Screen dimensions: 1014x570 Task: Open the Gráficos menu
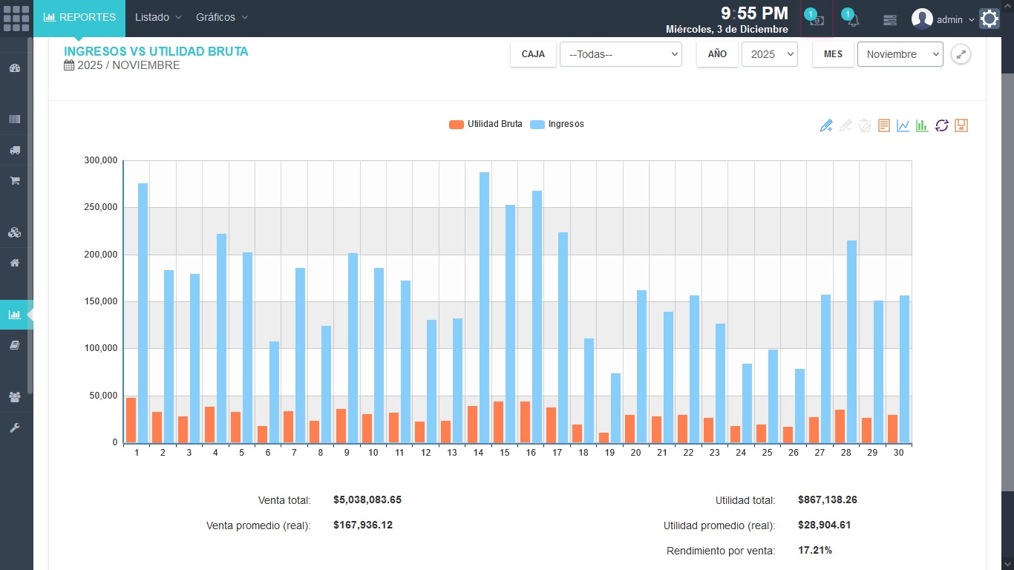point(221,17)
